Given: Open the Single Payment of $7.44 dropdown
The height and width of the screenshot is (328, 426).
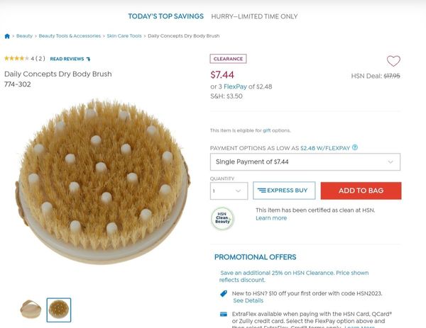Looking at the screenshot, I should pos(305,162).
